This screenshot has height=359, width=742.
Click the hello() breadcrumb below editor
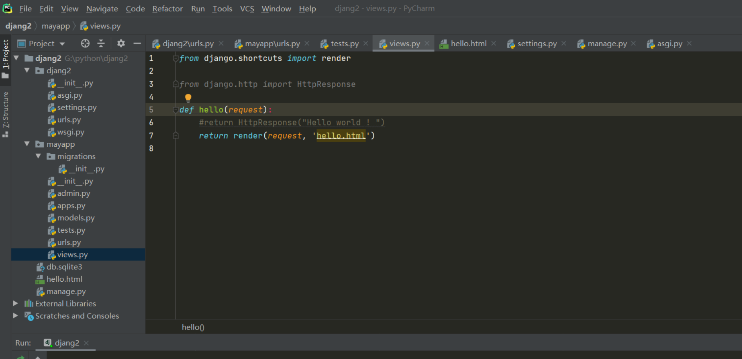click(x=193, y=327)
